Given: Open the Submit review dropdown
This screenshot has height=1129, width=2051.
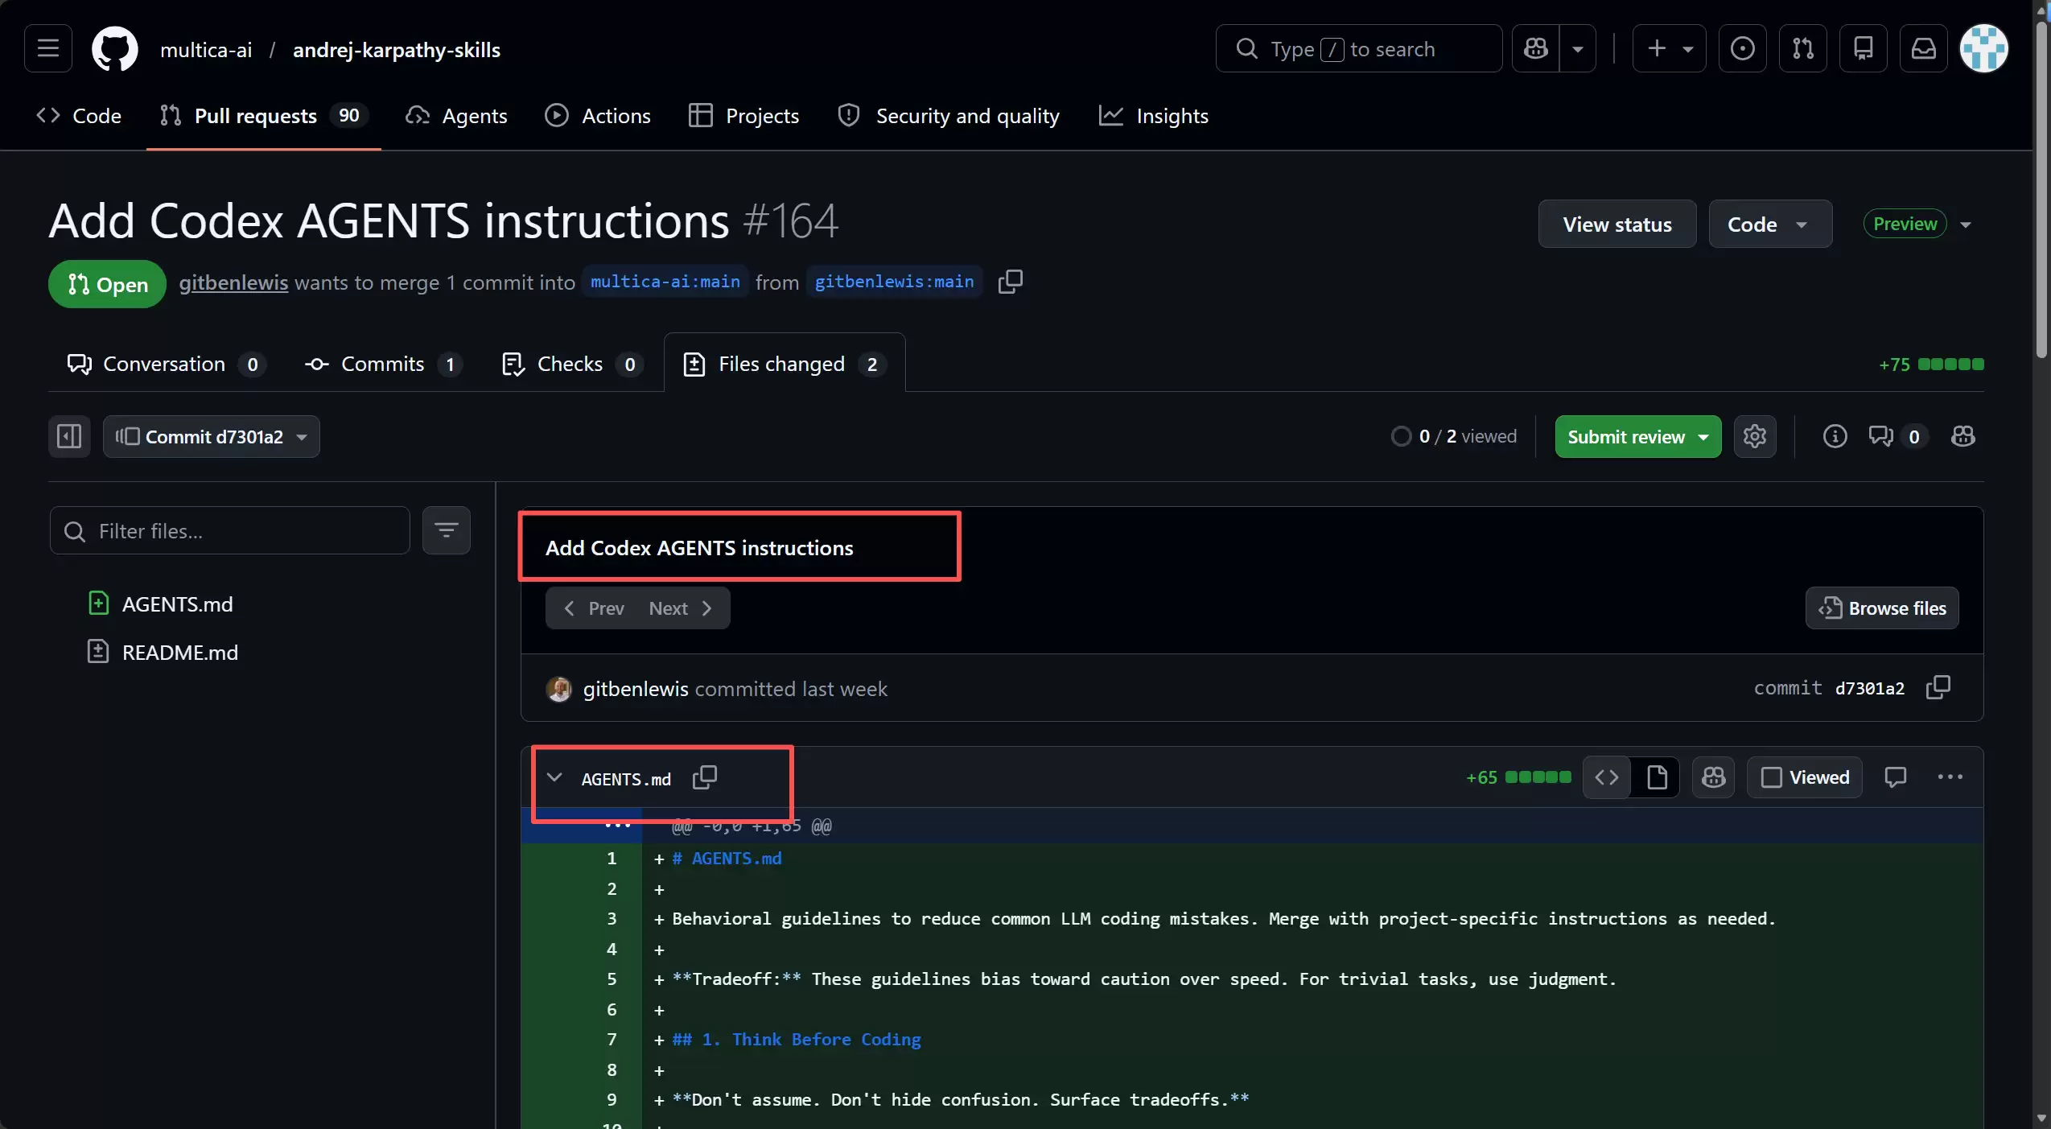Looking at the screenshot, I should tap(1637, 436).
